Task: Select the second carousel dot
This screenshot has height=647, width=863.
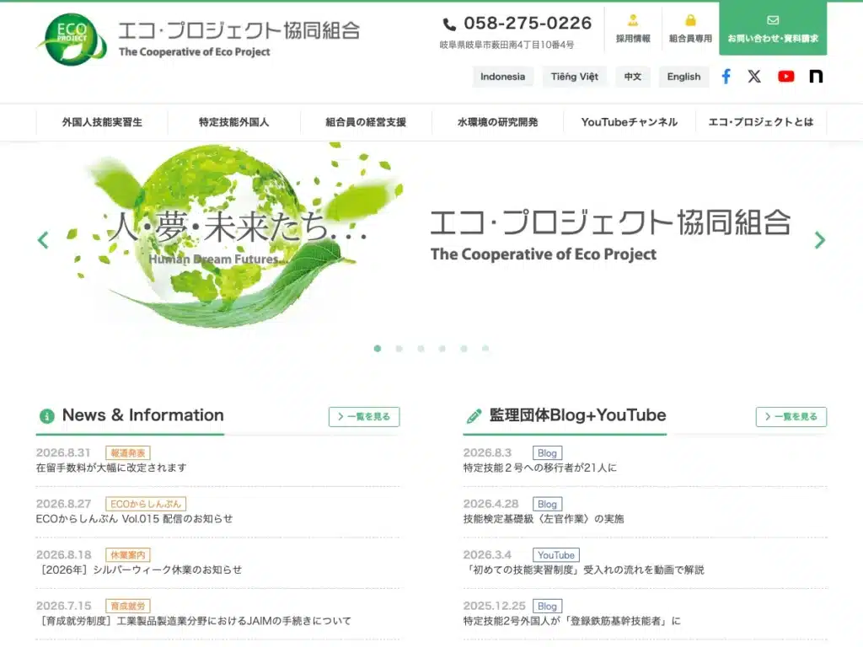Action: pos(399,348)
